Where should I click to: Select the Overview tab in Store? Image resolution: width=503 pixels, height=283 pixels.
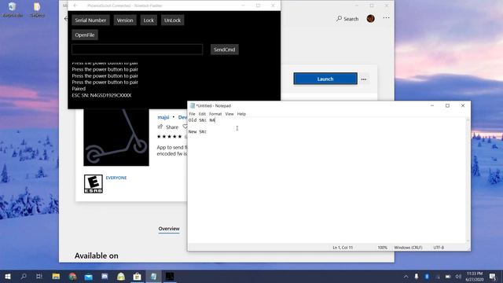tap(169, 229)
